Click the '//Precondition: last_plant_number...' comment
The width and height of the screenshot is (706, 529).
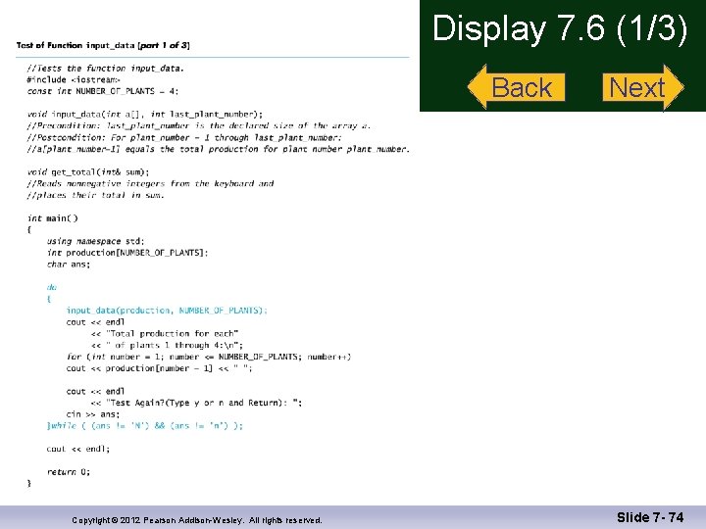[x=198, y=126]
